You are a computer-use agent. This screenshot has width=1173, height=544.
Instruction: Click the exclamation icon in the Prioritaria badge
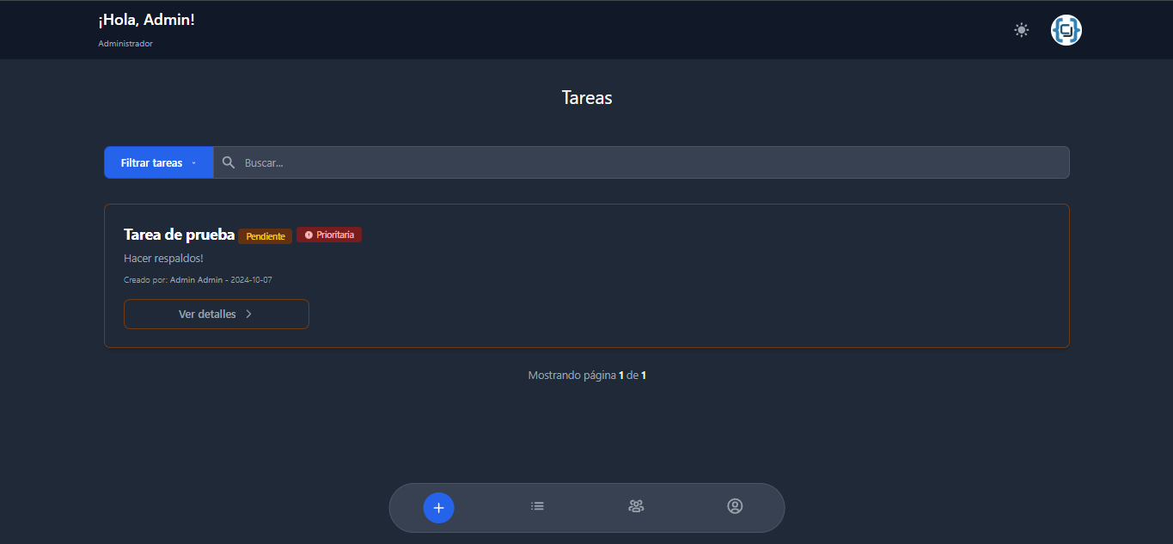(309, 235)
